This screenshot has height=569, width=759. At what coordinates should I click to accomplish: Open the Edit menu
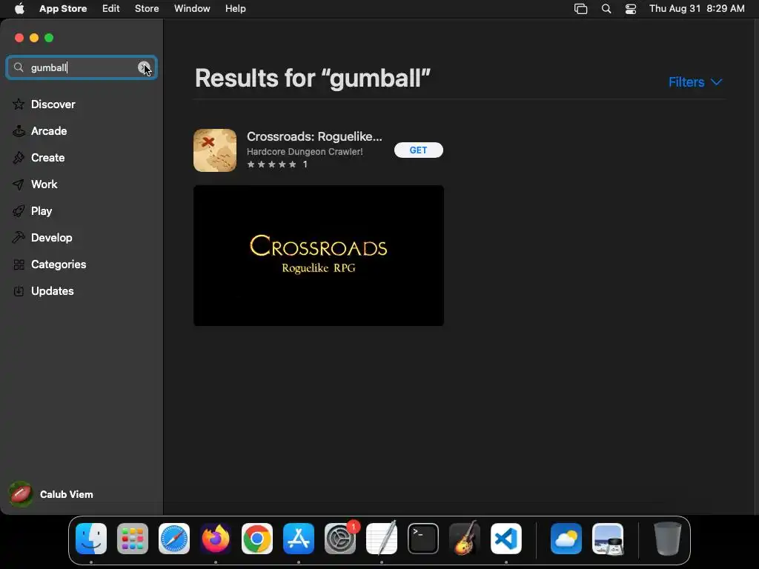coord(111,9)
